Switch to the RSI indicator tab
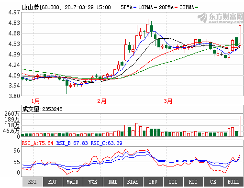 pos(33,182)
